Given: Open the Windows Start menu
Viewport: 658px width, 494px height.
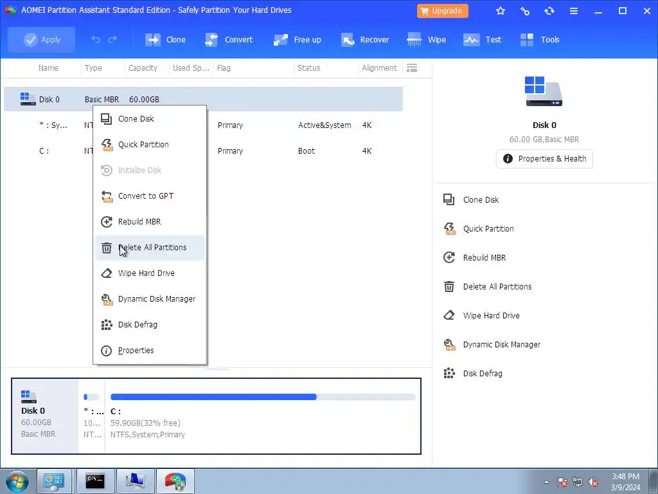Looking at the screenshot, I should pos(17,482).
